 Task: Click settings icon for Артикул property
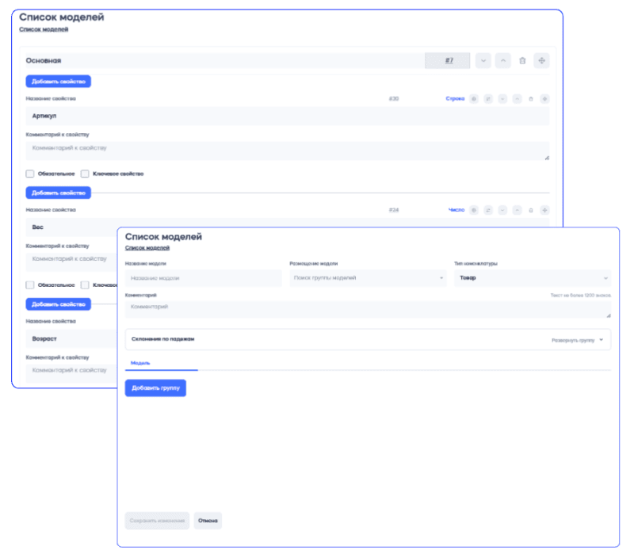tap(474, 99)
